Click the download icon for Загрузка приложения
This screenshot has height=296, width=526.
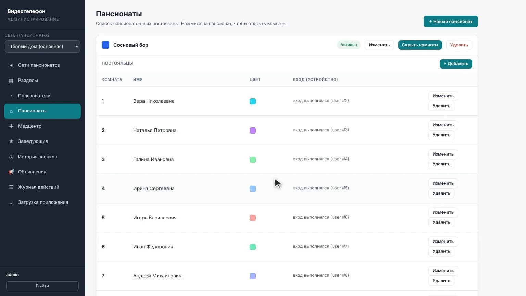click(x=11, y=202)
